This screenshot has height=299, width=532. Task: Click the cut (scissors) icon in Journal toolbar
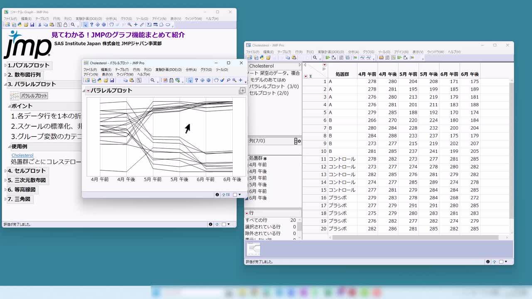[x=40, y=25]
